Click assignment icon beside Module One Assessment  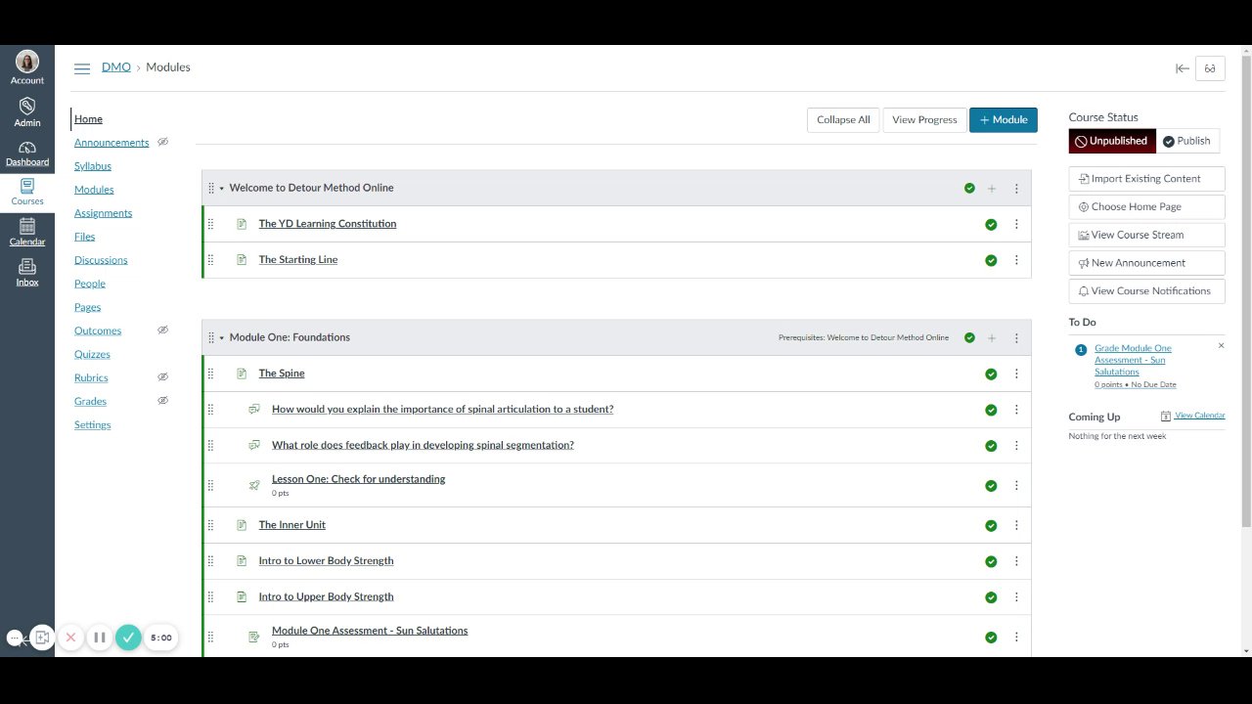tap(254, 637)
